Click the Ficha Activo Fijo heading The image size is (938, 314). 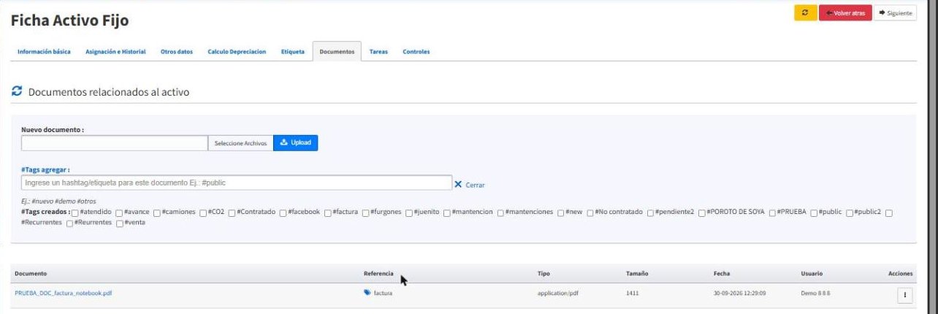pyautogui.click(x=70, y=21)
